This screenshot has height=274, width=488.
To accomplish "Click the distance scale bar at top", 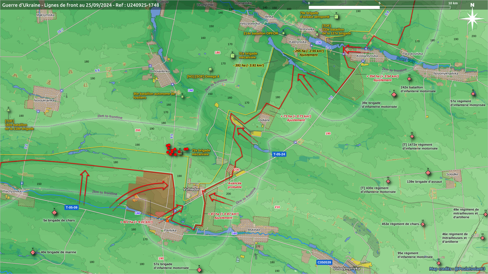I will click(x=379, y=7).
